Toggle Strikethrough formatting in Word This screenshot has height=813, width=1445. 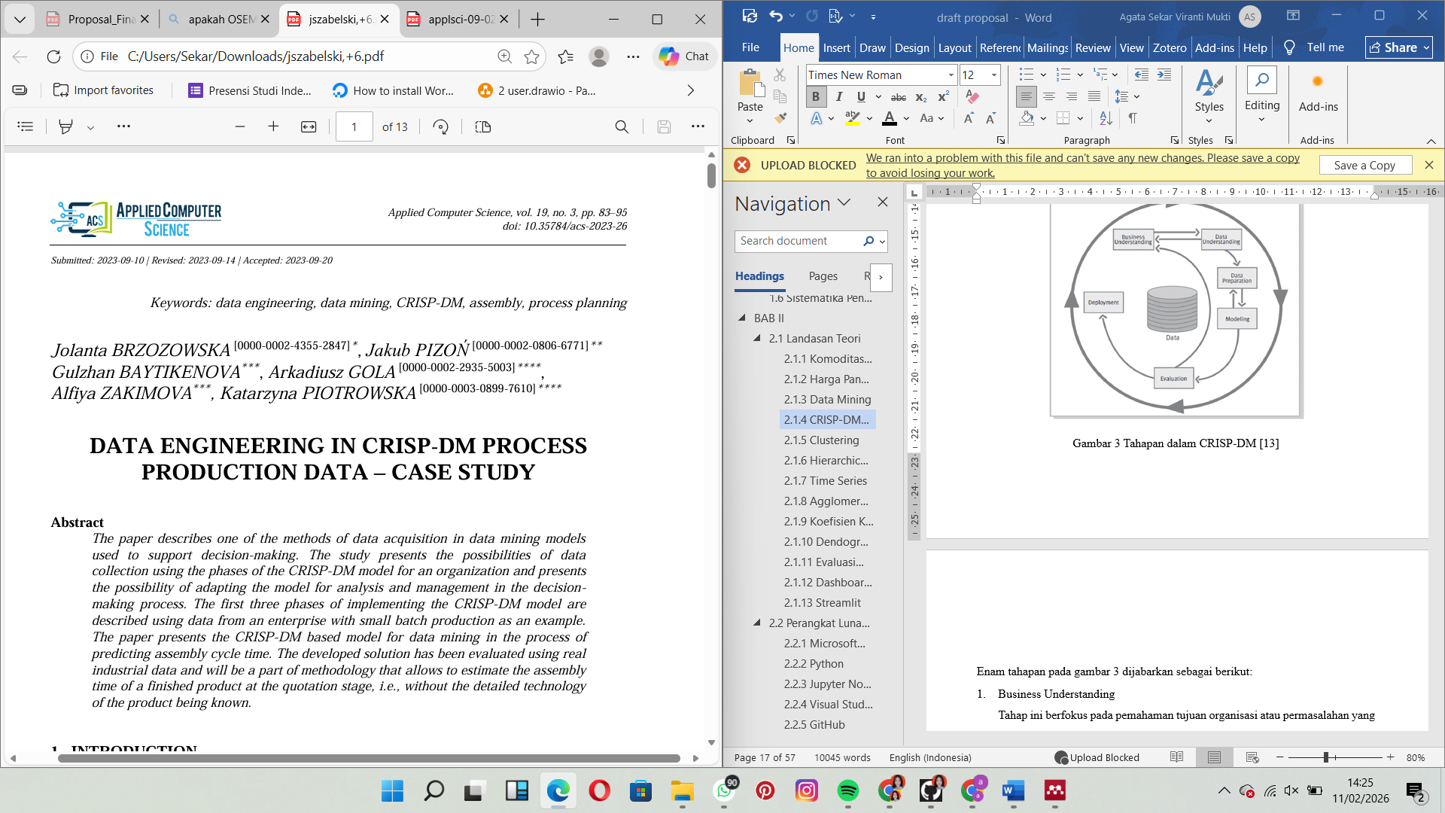(899, 97)
